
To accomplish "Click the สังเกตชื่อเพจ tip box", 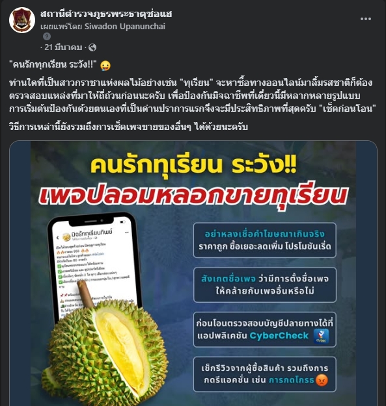I will point(265,285).
